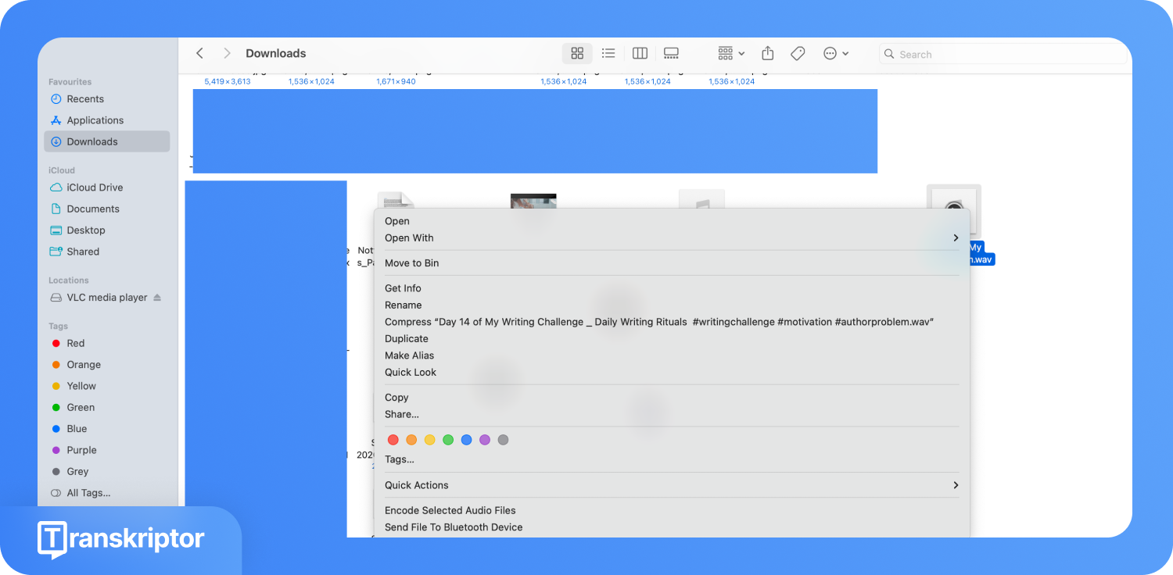Apply the purple tag color dot

coord(485,440)
